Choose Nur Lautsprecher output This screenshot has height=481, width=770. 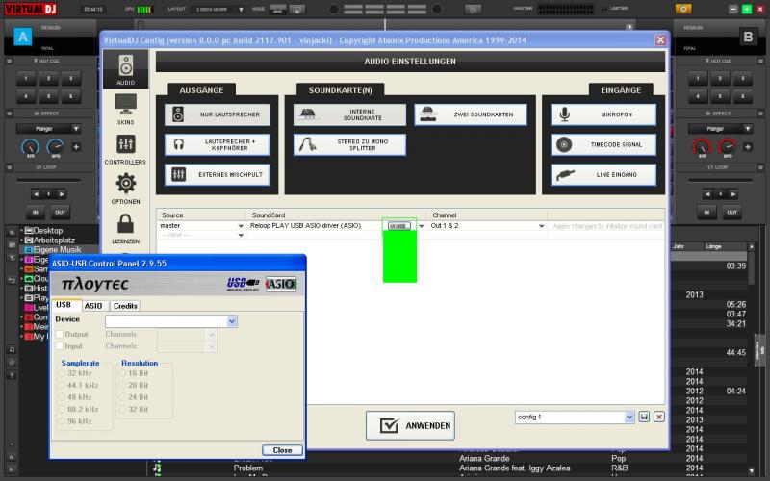218,114
